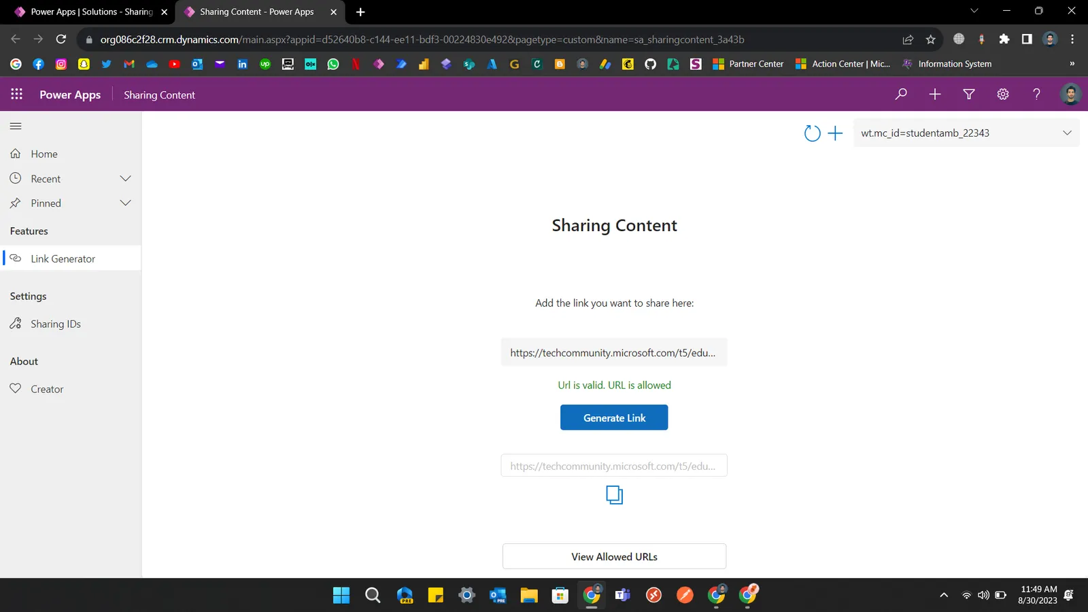Open the Windows Start menu

coord(341,595)
